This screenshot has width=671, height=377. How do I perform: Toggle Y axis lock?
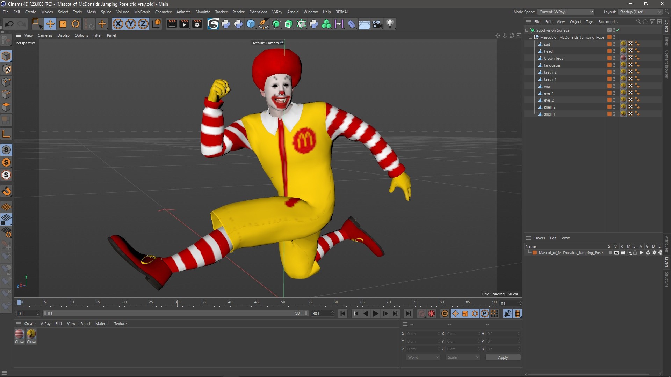(x=131, y=24)
